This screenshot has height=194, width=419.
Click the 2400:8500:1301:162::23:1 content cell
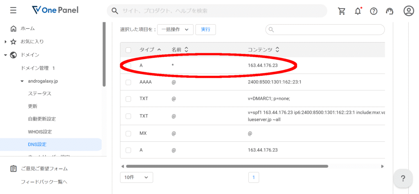pyautogui.click(x=275, y=82)
